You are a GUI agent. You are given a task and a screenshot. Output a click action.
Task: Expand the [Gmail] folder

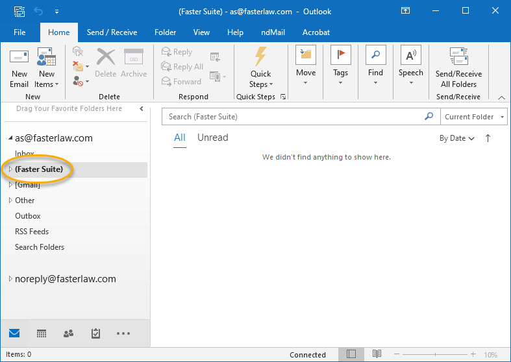10,185
